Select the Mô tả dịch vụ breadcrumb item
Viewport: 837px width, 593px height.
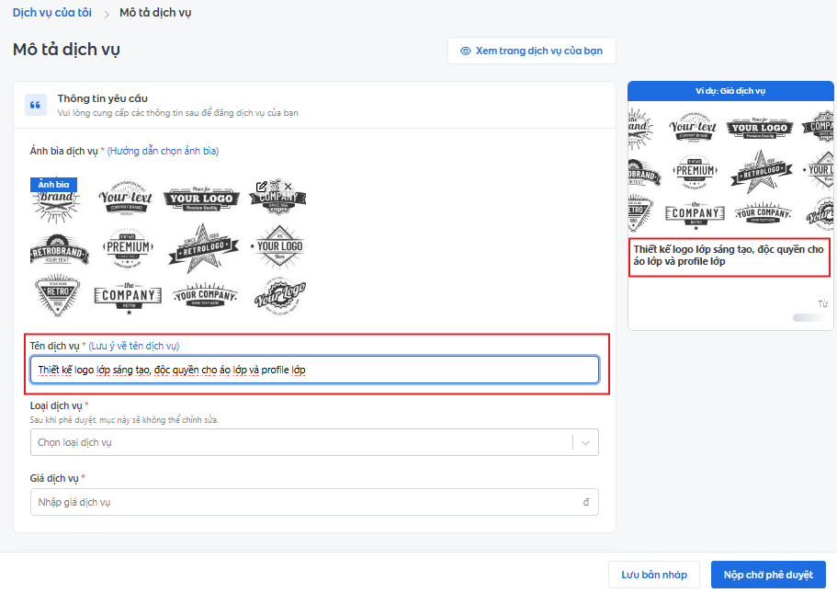click(x=155, y=13)
